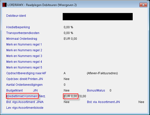Click the Debiteur-ident label
The height and width of the screenshot is (115, 150).
16,16
